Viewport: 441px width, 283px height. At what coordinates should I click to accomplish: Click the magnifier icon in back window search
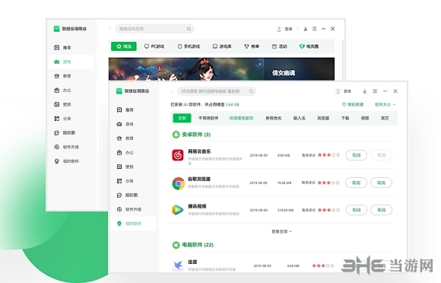tap(189, 29)
